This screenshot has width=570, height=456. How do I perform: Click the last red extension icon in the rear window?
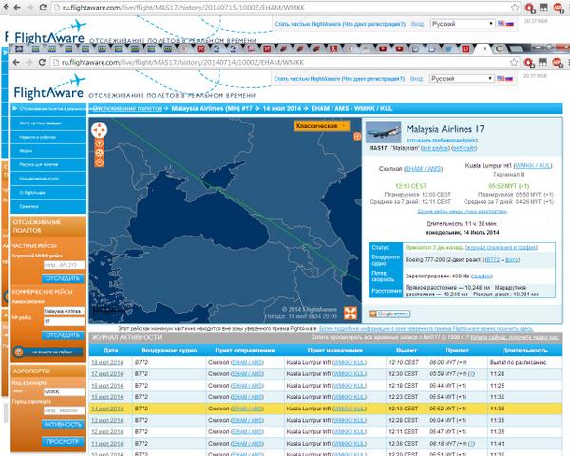tap(559, 8)
